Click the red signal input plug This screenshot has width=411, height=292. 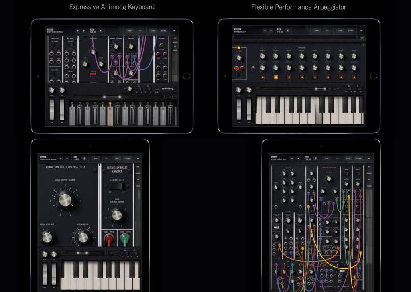pyautogui.click(x=109, y=239)
